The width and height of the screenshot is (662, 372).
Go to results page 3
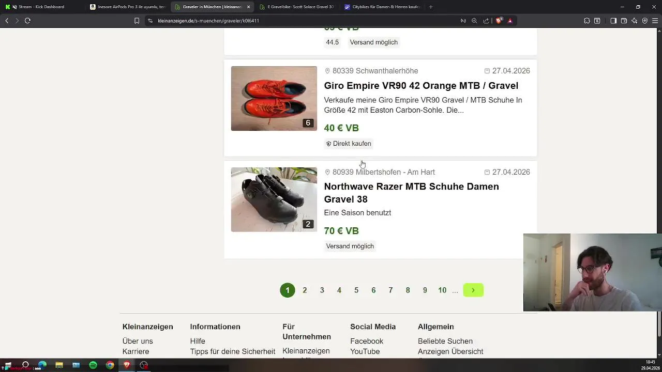(x=322, y=290)
